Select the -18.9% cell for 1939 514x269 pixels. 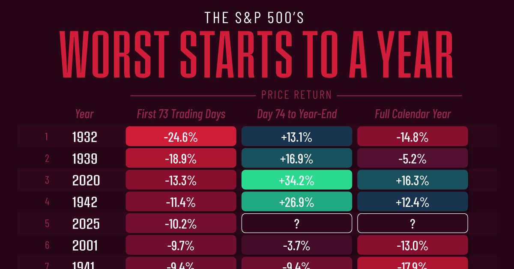181,158
